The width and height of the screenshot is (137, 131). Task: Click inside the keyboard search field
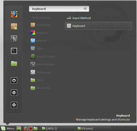click(x=59, y=9)
